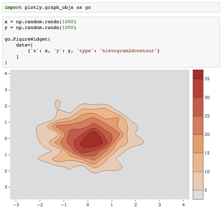Click the small isolated contour blob above the main shape
This screenshot has width=222, height=210.
click(57, 105)
